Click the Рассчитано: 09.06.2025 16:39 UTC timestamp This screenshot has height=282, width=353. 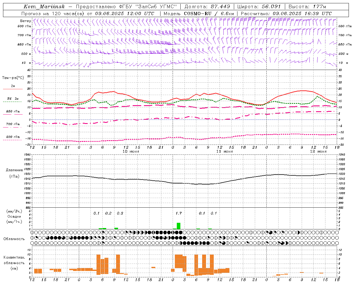(x=286, y=13)
